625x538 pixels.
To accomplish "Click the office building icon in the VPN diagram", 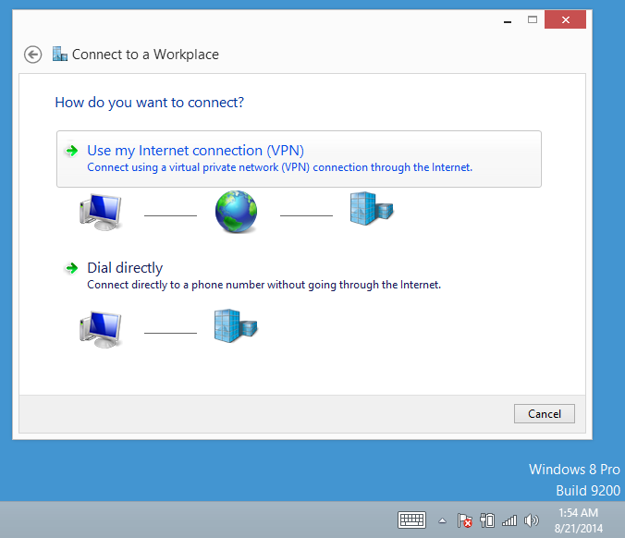I will (372, 208).
